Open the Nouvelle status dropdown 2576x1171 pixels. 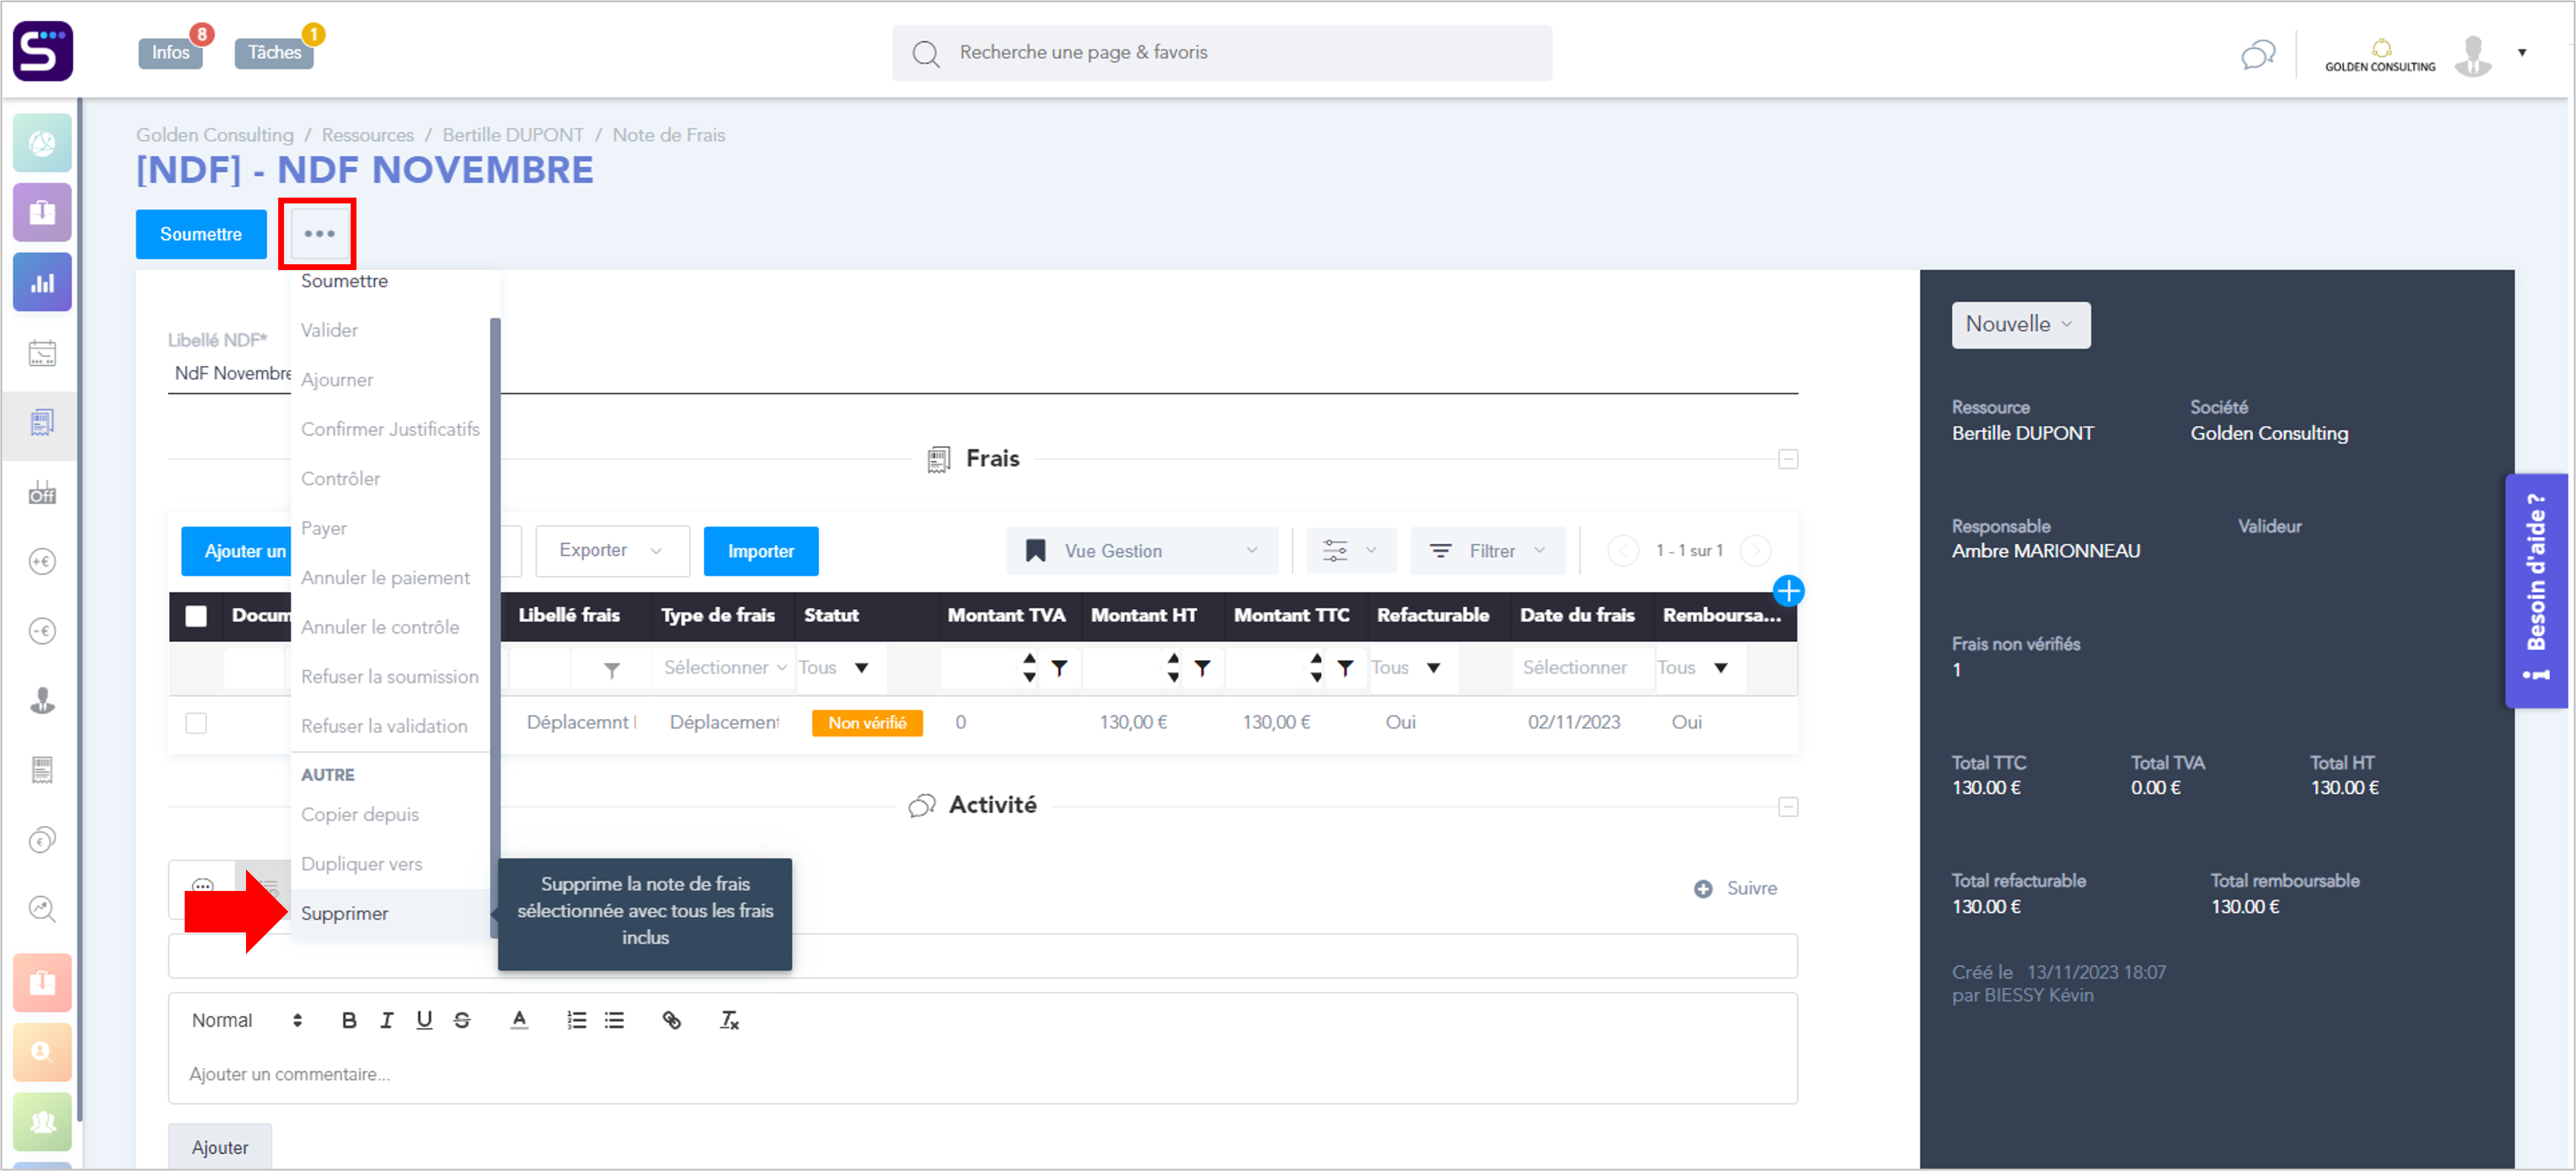click(x=2020, y=325)
